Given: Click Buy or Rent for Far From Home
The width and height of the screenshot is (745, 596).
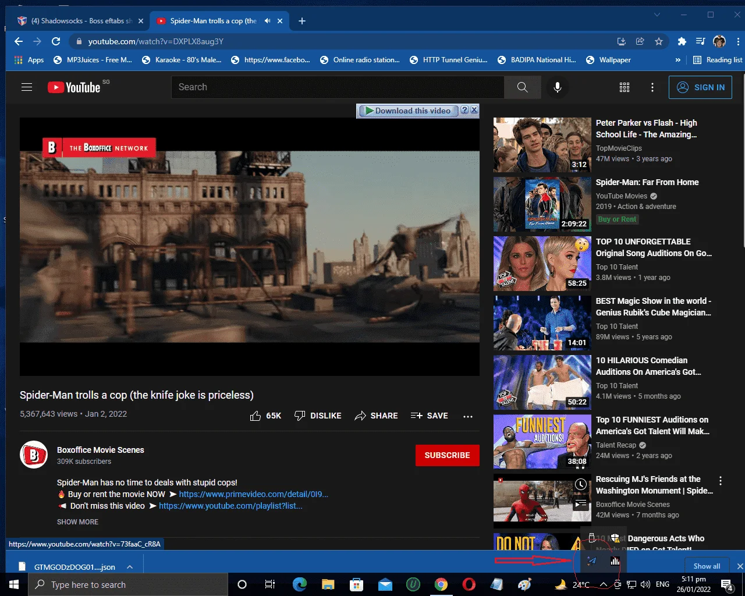Looking at the screenshot, I should pyautogui.click(x=617, y=219).
